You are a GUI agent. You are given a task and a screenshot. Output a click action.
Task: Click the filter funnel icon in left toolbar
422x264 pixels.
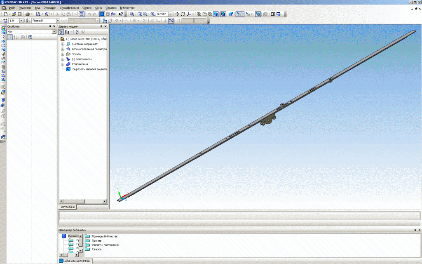[x=3, y=63]
